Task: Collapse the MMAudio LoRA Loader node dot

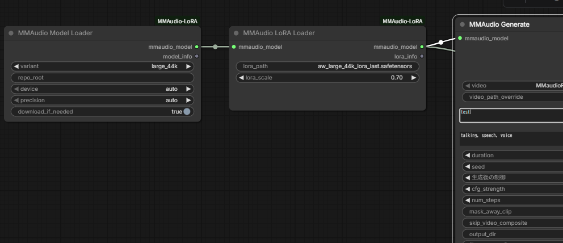Action: [236, 33]
